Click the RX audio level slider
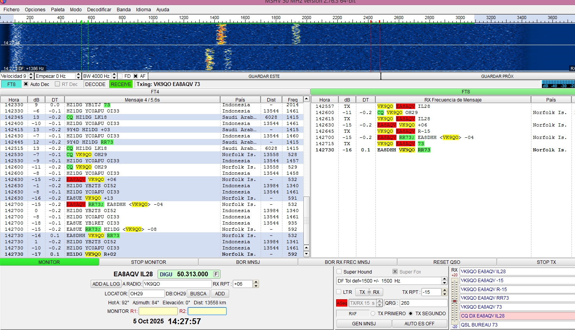575x330 pixels. tap(454, 300)
